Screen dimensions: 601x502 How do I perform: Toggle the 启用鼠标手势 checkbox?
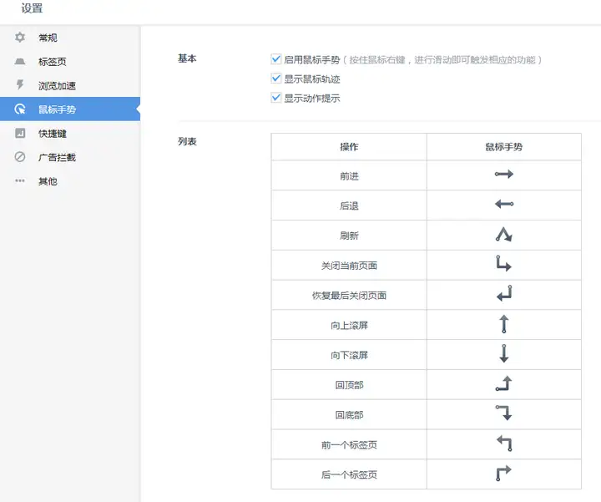[276, 59]
